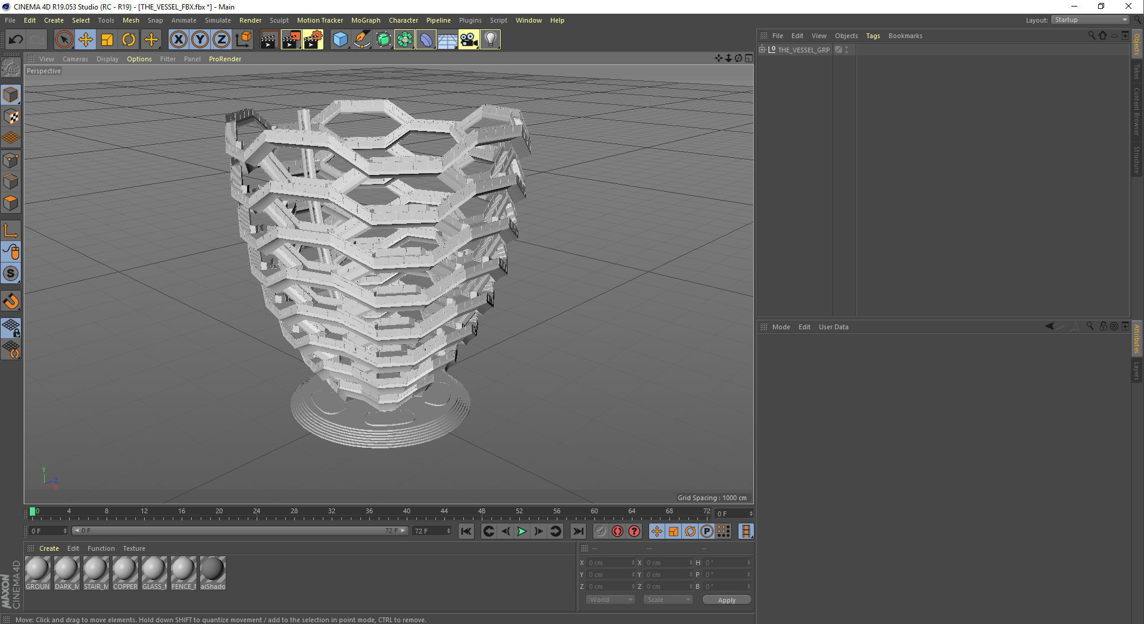1144x624 pixels.
Task: Switch to Points mode
Action: coord(11,160)
